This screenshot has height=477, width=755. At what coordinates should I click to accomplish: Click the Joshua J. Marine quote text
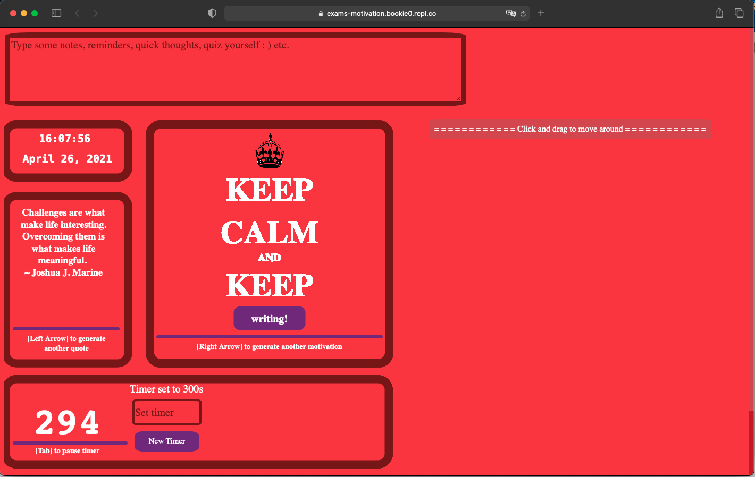[64, 242]
